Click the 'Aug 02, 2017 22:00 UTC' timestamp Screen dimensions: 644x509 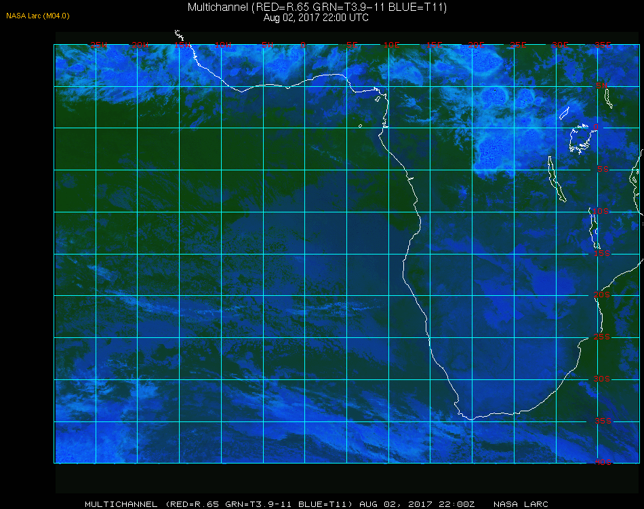pos(316,18)
